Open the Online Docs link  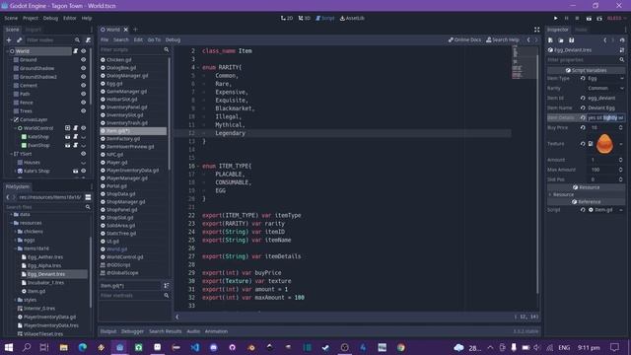tap(464, 39)
